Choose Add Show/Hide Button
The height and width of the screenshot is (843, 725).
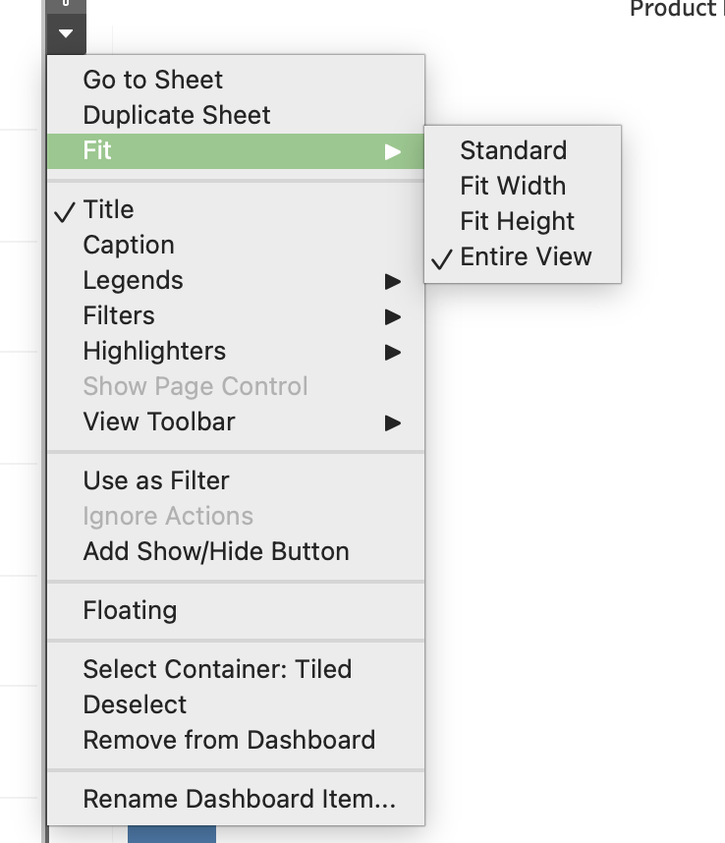215,551
